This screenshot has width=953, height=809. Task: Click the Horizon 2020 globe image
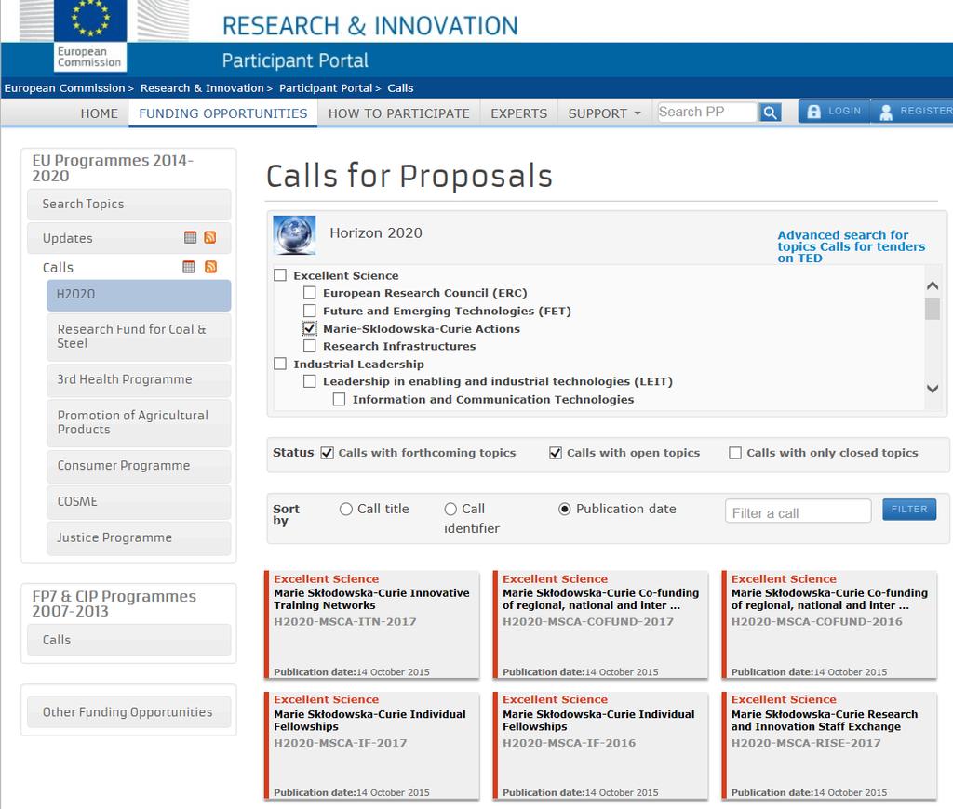294,235
